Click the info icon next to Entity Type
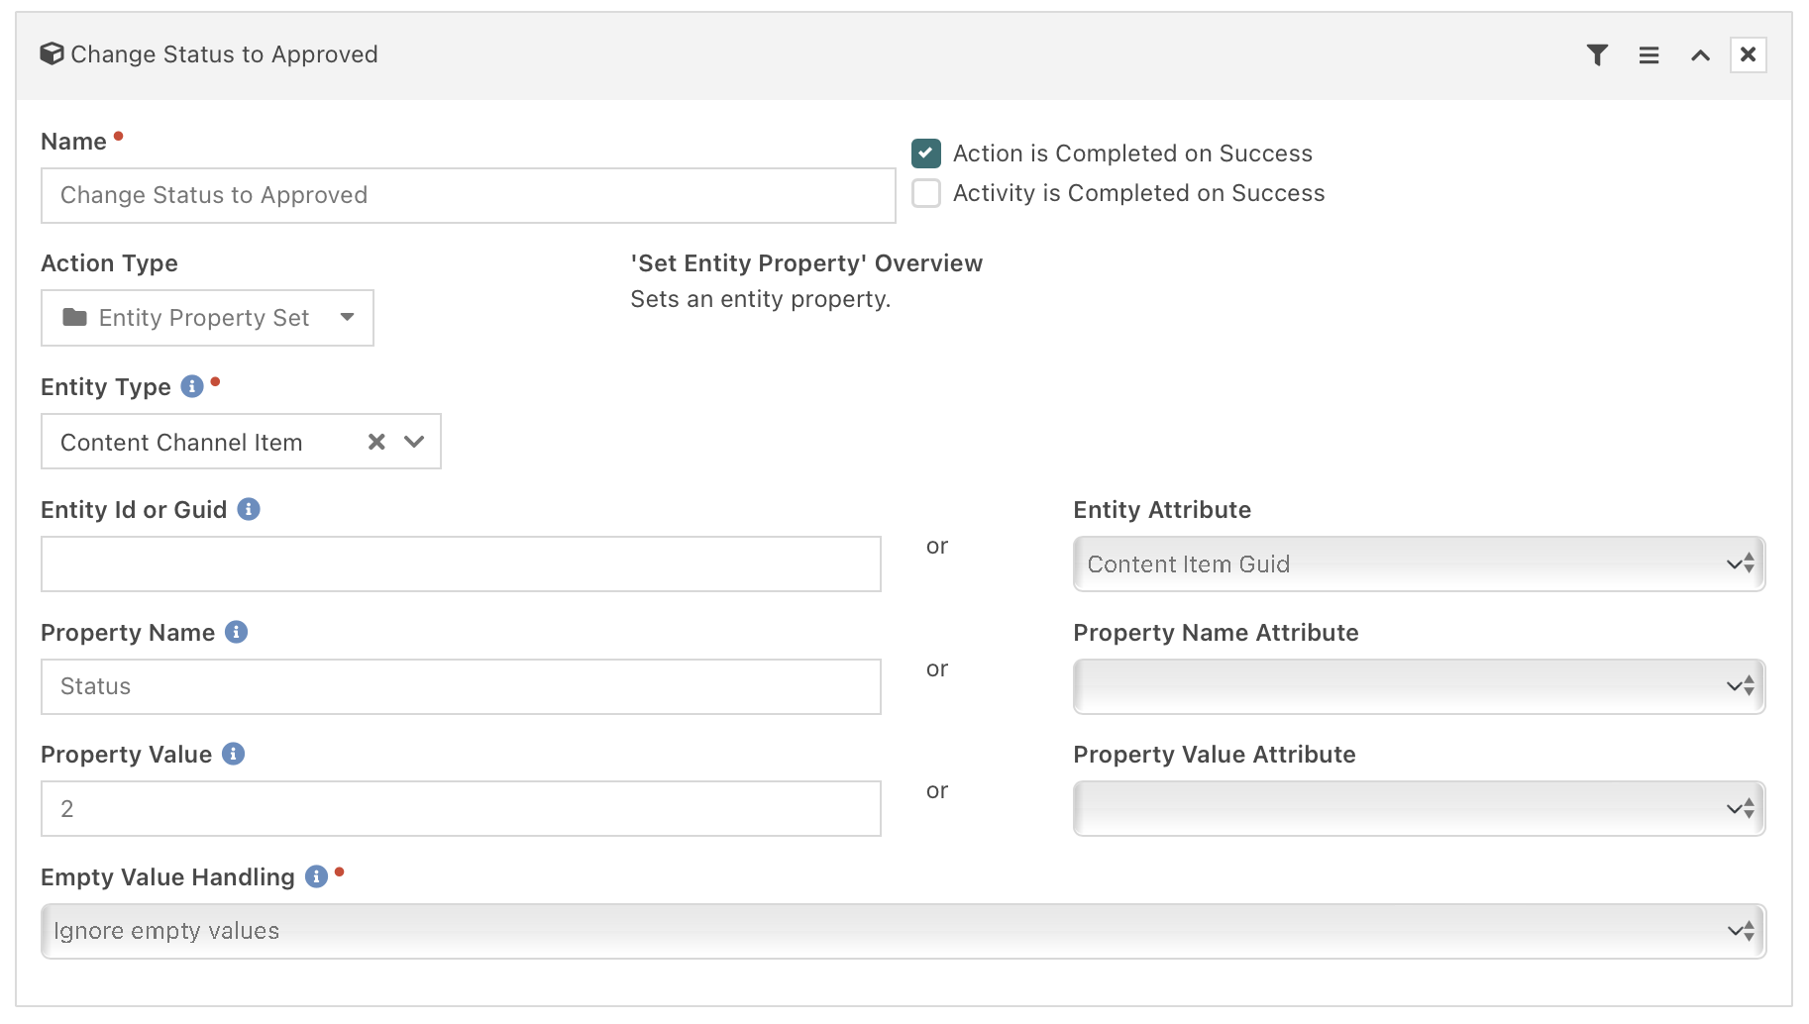Image resolution: width=1809 pixels, height=1024 pixels. click(192, 386)
